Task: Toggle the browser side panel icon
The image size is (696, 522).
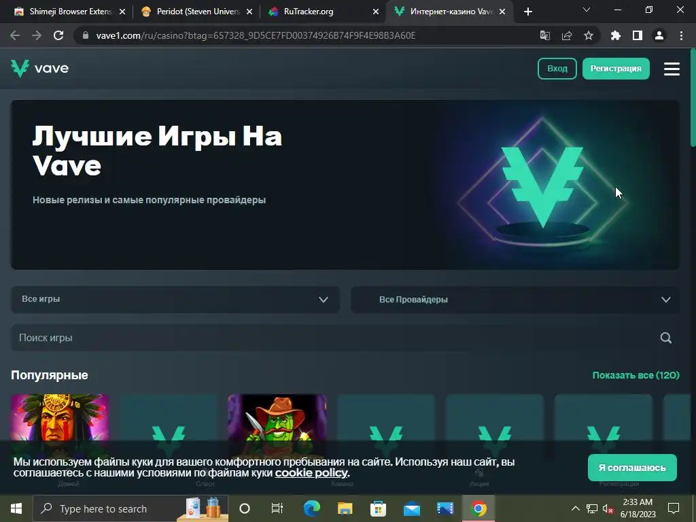Action: point(638,35)
